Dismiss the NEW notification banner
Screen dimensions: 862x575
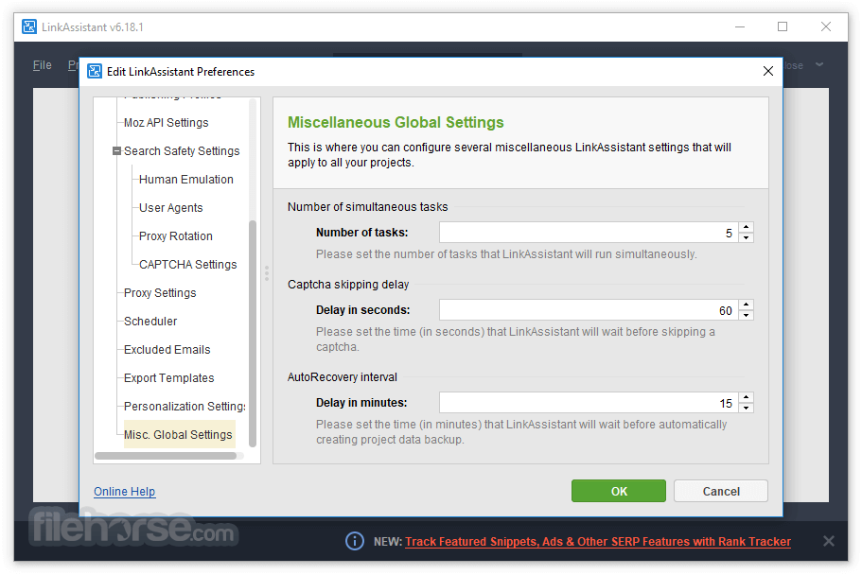(x=829, y=541)
